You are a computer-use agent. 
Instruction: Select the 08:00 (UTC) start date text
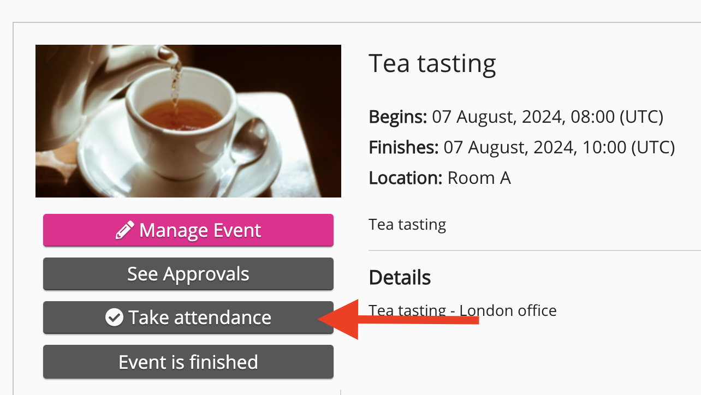point(548,117)
